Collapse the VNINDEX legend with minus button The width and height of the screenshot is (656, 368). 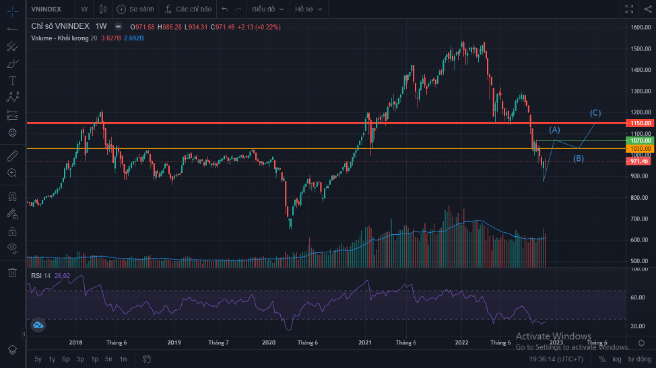pyautogui.click(x=118, y=27)
